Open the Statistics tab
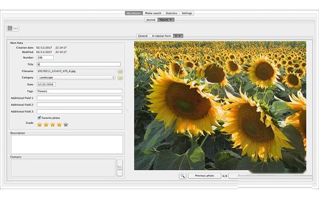Image resolution: width=319 pixels, height=199 pixels. tap(172, 13)
